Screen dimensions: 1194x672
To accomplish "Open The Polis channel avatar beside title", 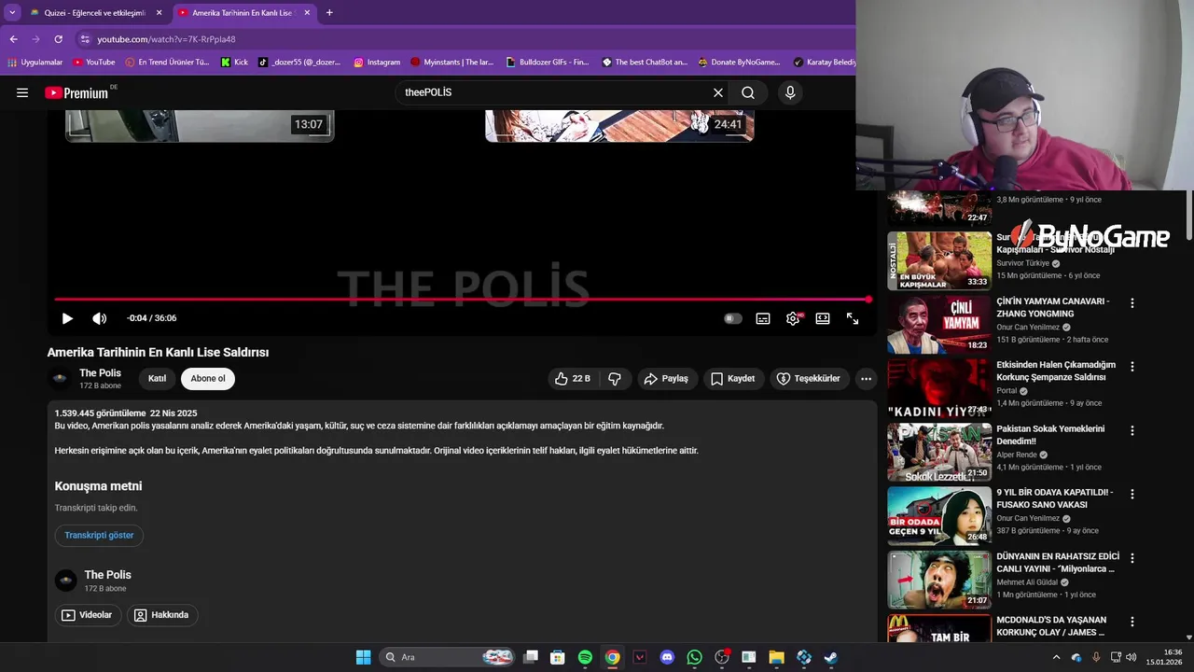I will pyautogui.click(x=60, y=379).
